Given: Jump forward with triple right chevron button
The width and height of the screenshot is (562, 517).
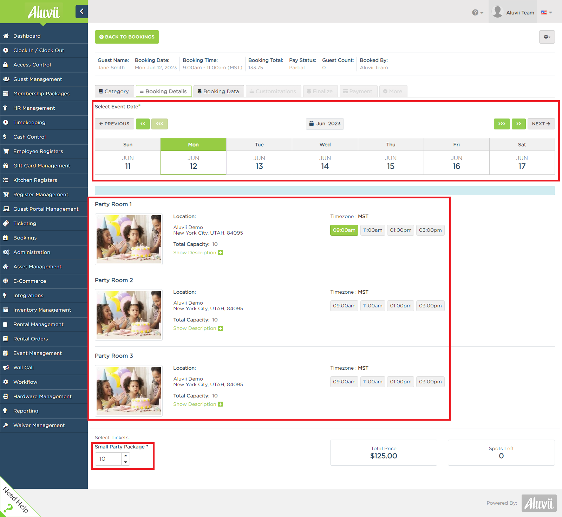Looking at the screenshot, I should (x=502, y=124).
